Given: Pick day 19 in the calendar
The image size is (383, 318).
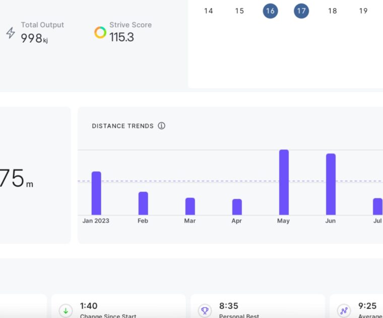Looking at the screenshot, I should tap(363, 11).
